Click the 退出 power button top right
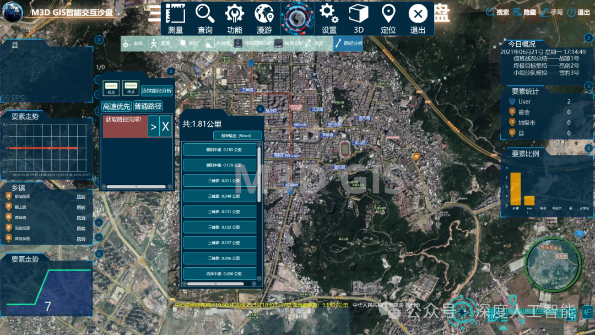 tap(578, 13)
